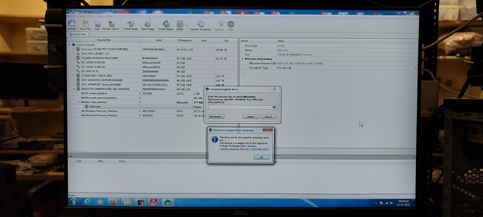483x217 pixels.
Task: Show hidden system tray icons arrow
Action: click(376, 203)
